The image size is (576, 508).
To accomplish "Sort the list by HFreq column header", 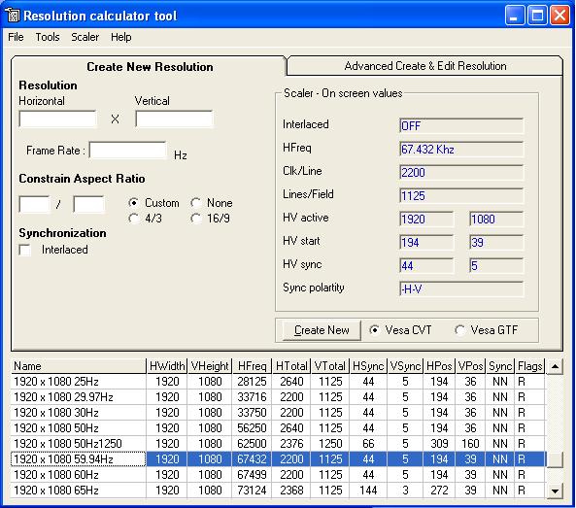I will 252,366.
